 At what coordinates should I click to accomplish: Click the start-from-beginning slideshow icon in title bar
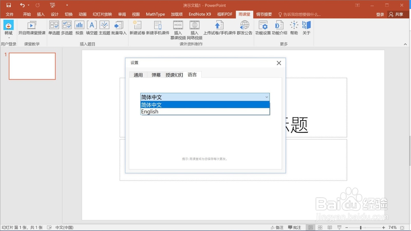[x=53, y=5]
